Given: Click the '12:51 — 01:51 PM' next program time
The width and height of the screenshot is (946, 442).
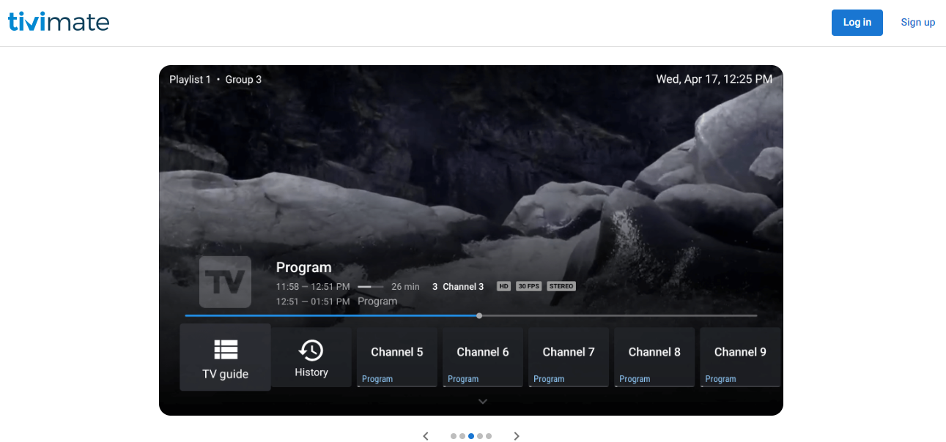Looking at the screenshot, I should pos(313,301).
